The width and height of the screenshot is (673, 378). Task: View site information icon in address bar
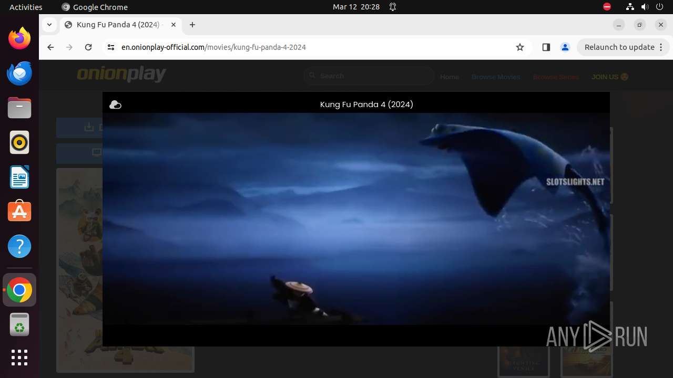110,47
